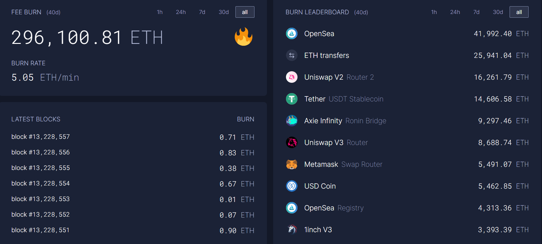Select 30d timeframe in Fee Burn
542x244 pixels.
[224, 12]
